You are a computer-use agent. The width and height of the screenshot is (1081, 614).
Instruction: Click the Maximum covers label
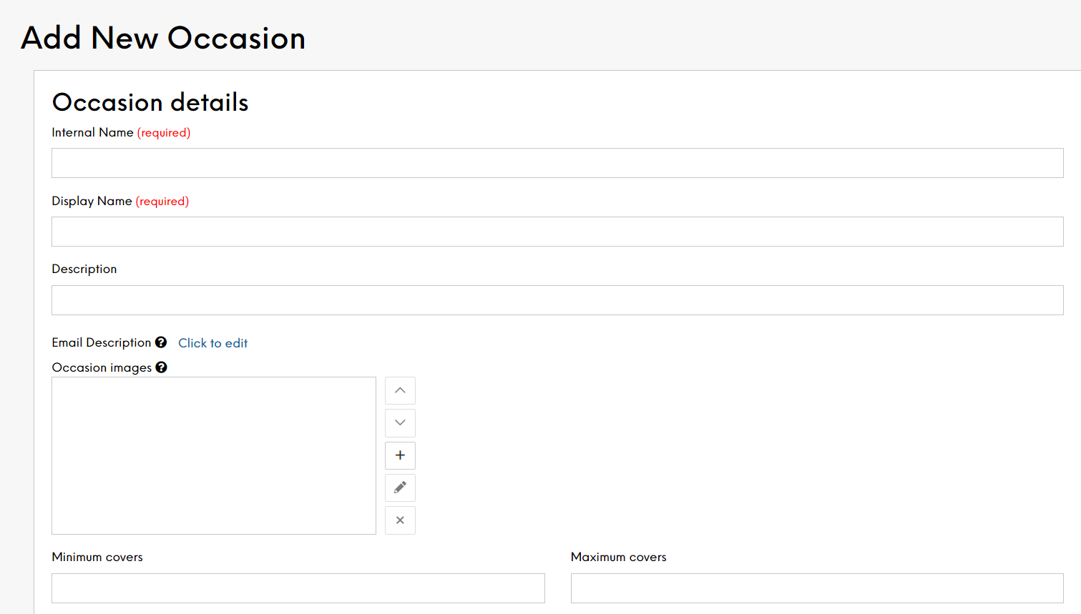(618, 557)
